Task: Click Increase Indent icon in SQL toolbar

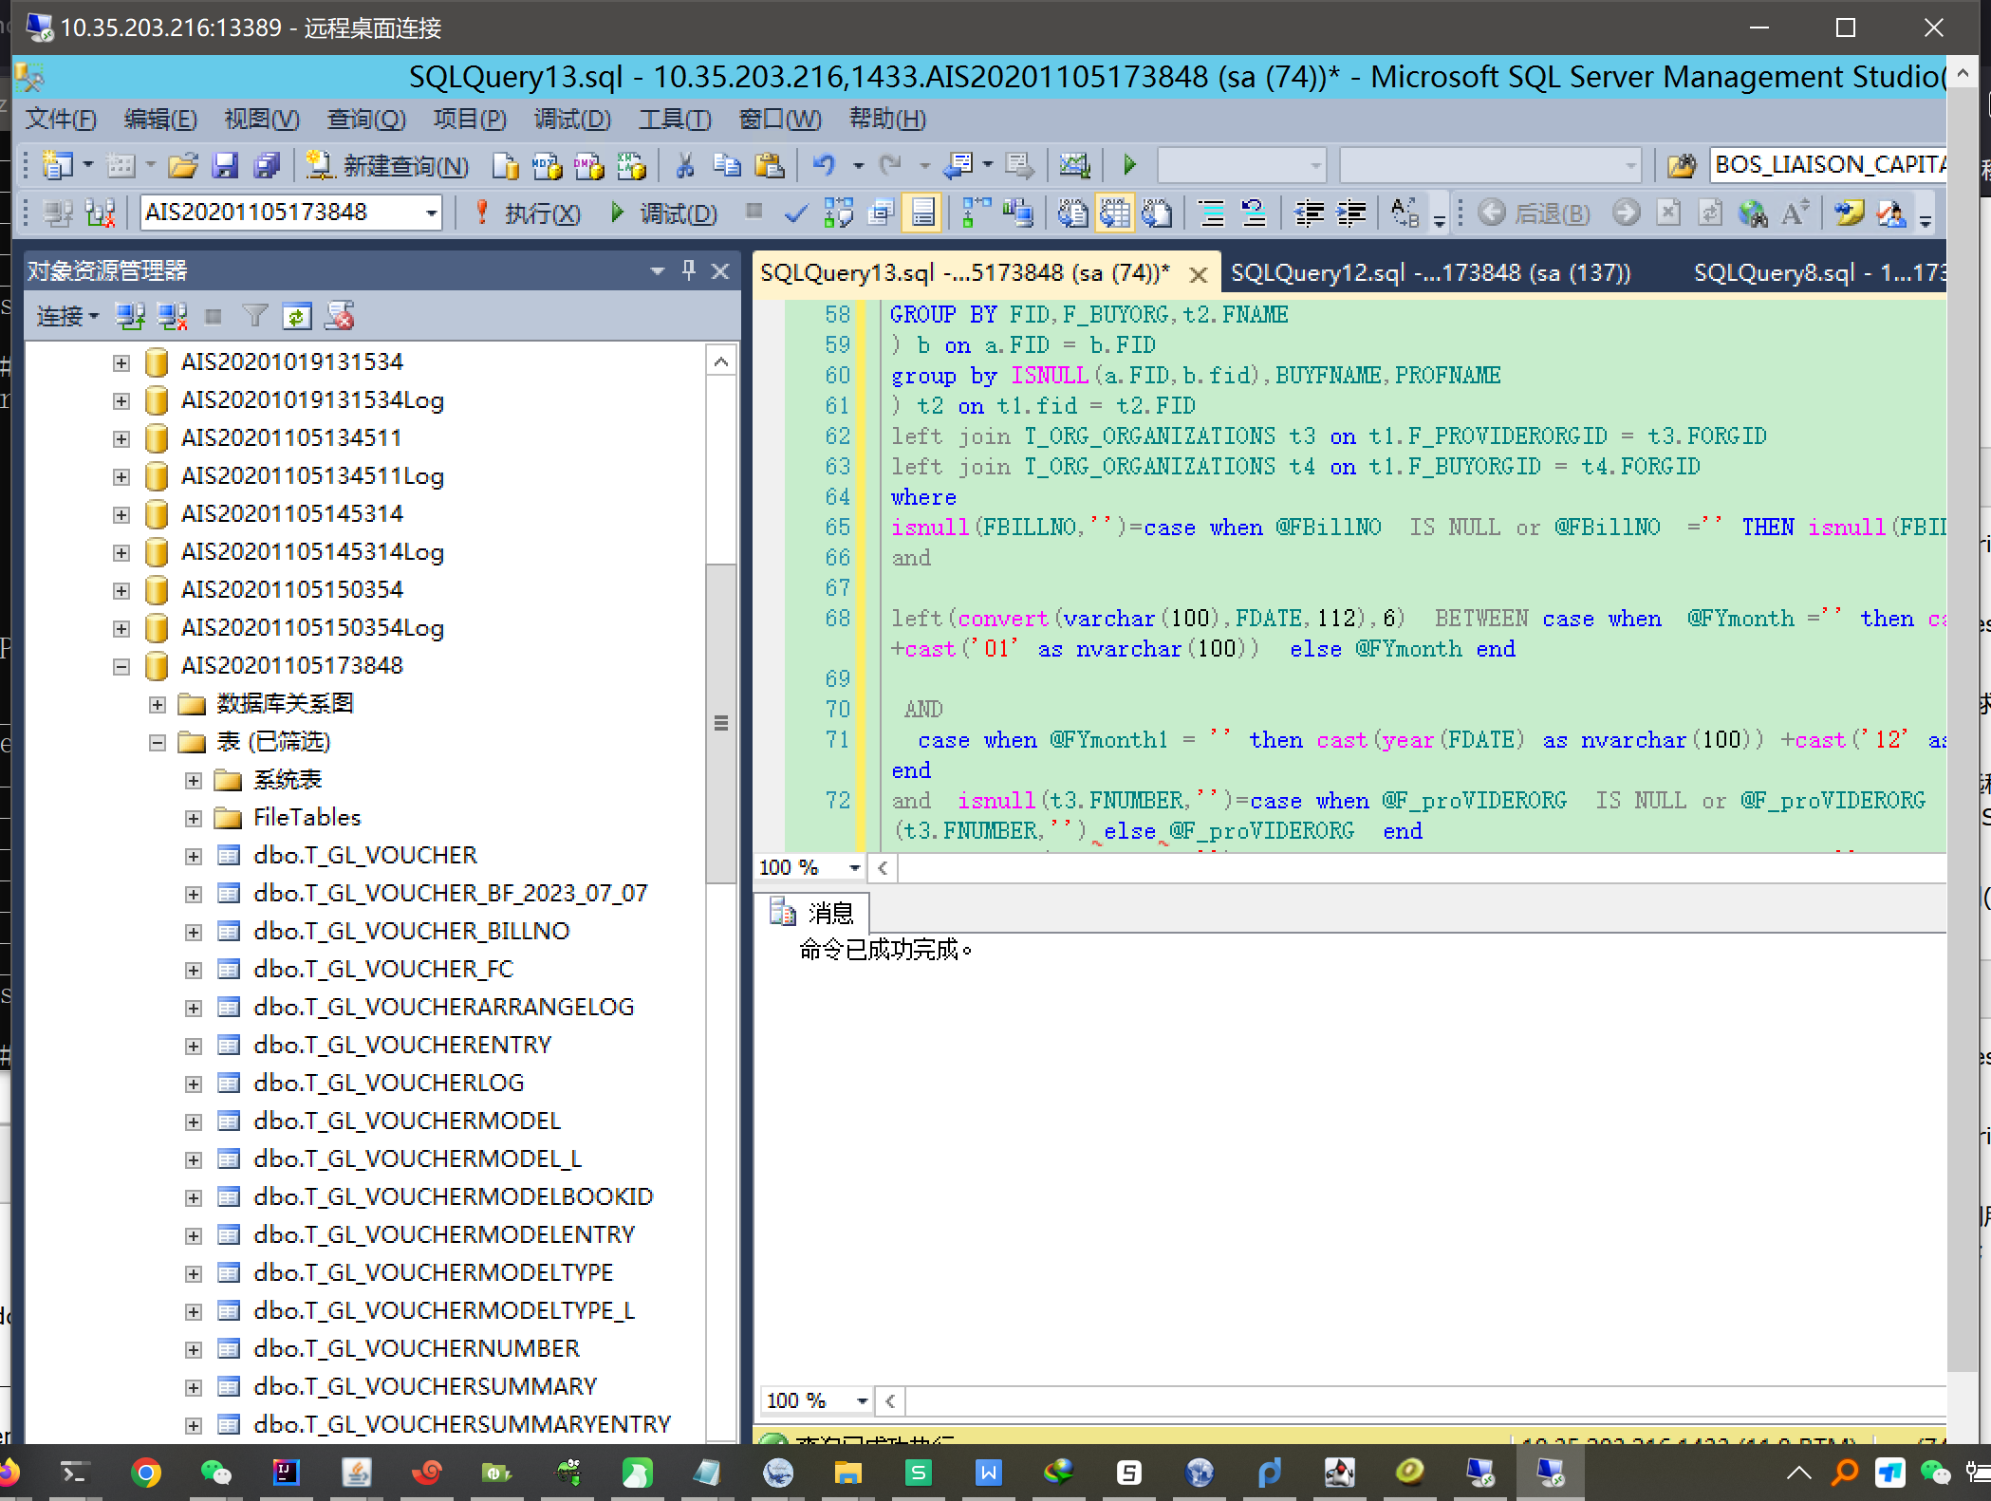Action: pyautogui.click(x=1350, y=213)
